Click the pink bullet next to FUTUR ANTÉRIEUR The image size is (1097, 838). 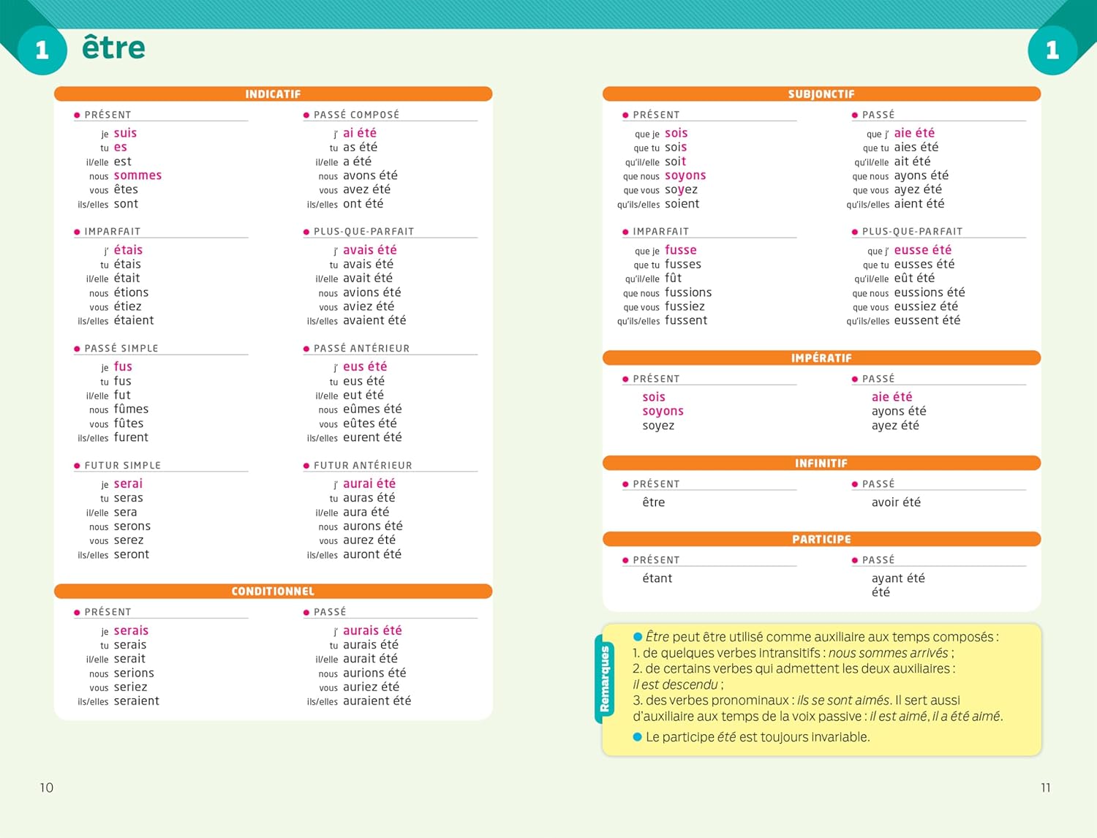coord(306,466)
